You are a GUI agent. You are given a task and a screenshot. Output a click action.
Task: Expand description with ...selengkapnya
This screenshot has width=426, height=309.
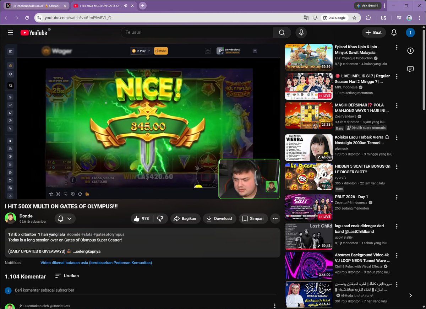pos(86,251)
